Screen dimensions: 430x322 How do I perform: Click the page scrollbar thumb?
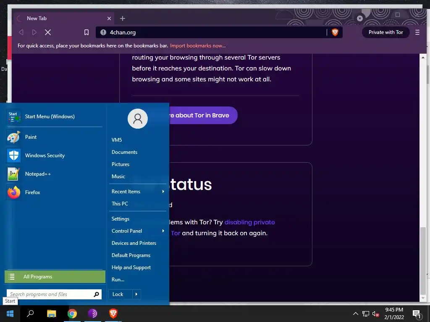point(423,260)
